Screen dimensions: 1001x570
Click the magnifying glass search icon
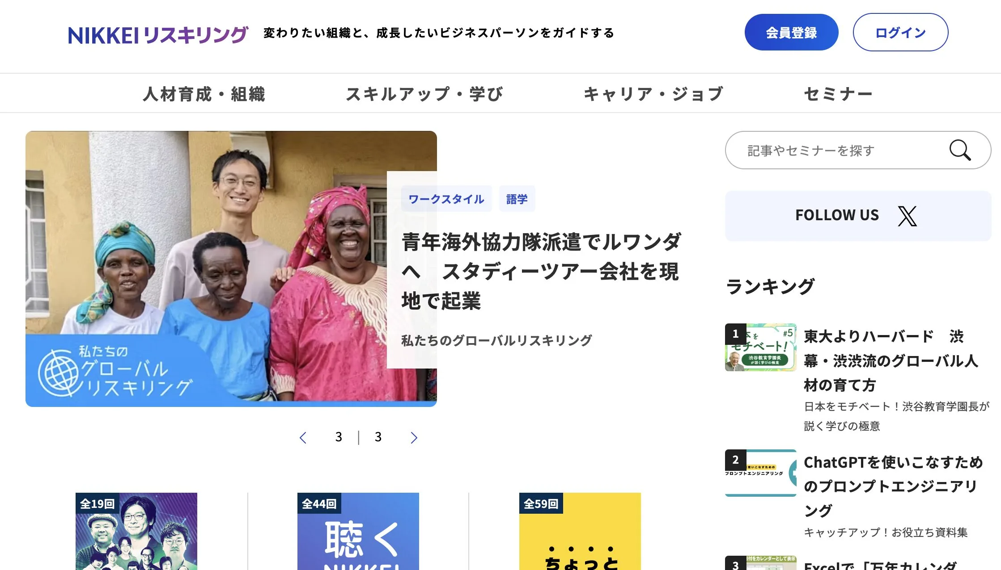tap(960, 150)
